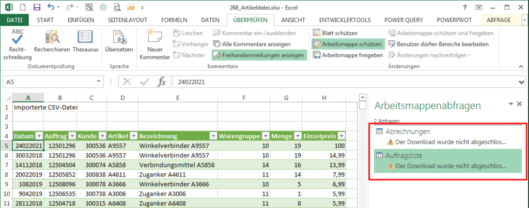This screenshot has height=208, width=529.
Task: Switch to the SEITENLAYOUT tab
Action: 128,20
